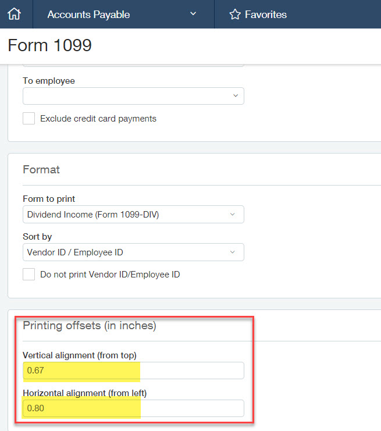
Task: Click the Vertical alignment (from top) label
Action: pos(79,355)
